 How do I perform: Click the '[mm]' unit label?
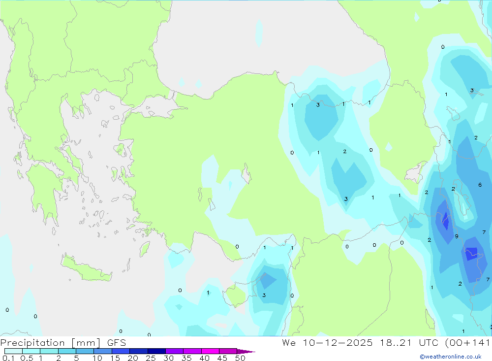tap(86, 342)
